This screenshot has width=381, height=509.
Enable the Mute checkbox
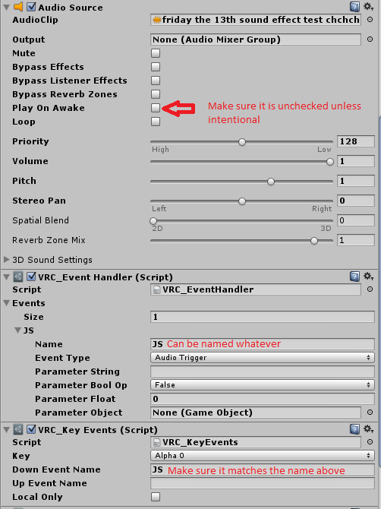click(156, 53)
